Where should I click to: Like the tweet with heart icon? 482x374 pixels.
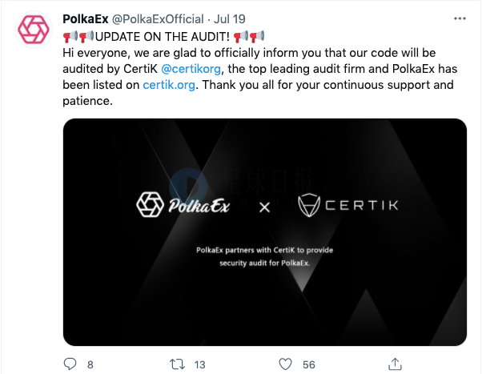(285, 364)
